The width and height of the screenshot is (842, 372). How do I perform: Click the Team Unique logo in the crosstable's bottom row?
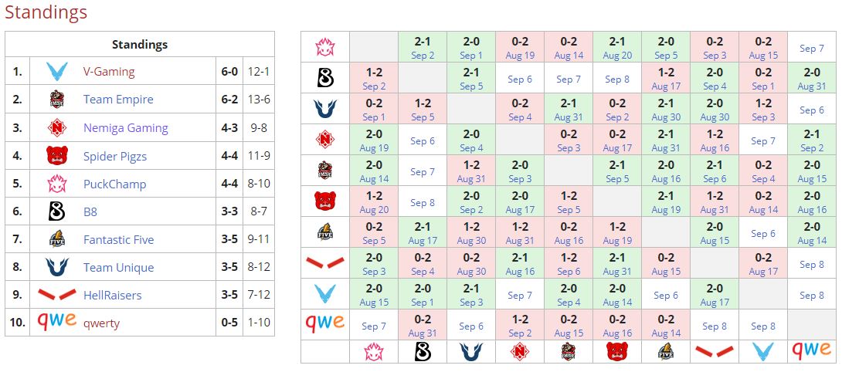(470, 351)
